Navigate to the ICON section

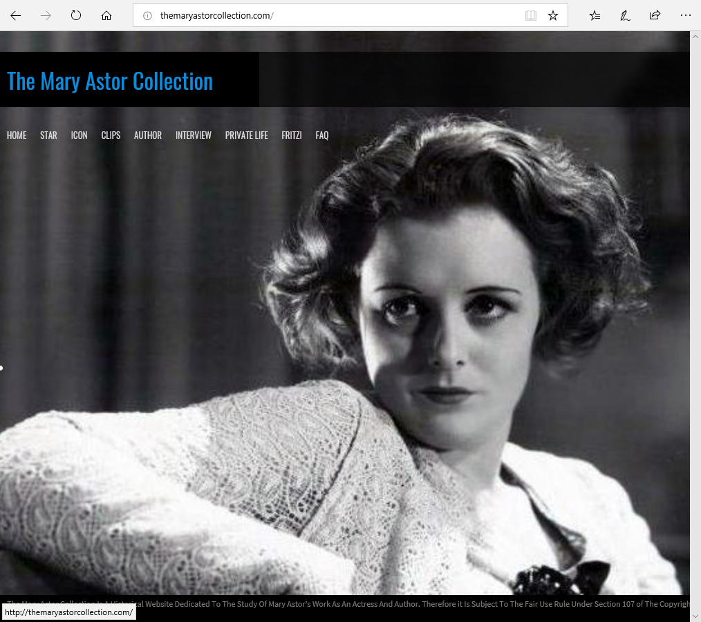coord(79,135)
